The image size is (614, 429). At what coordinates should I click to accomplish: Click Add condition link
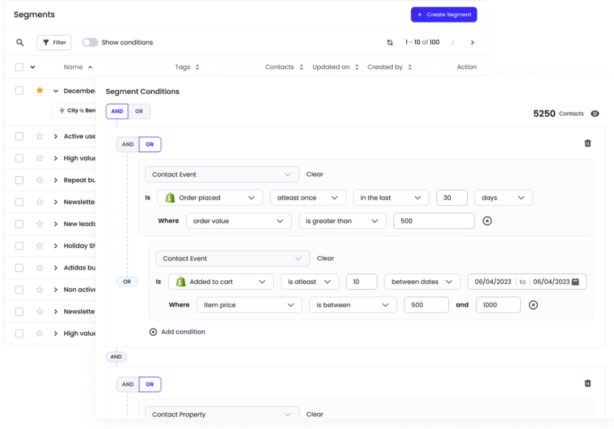[x=177, y=332]
